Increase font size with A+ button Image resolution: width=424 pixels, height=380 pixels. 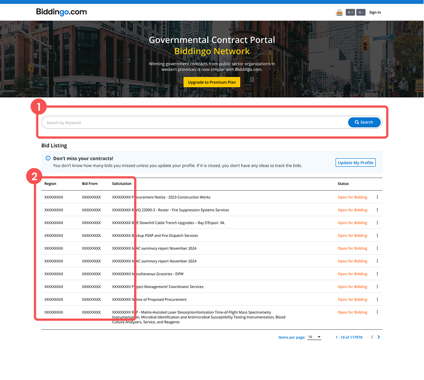pyautogui.click(x=350, y=12)
